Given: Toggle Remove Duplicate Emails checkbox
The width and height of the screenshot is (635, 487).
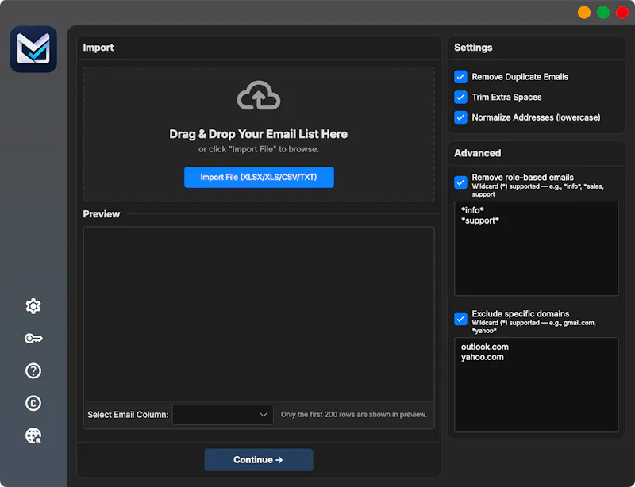Looking at the screenshot, I should [460, 77].
